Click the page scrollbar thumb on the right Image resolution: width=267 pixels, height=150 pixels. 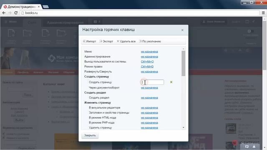(x=264, y=45)
